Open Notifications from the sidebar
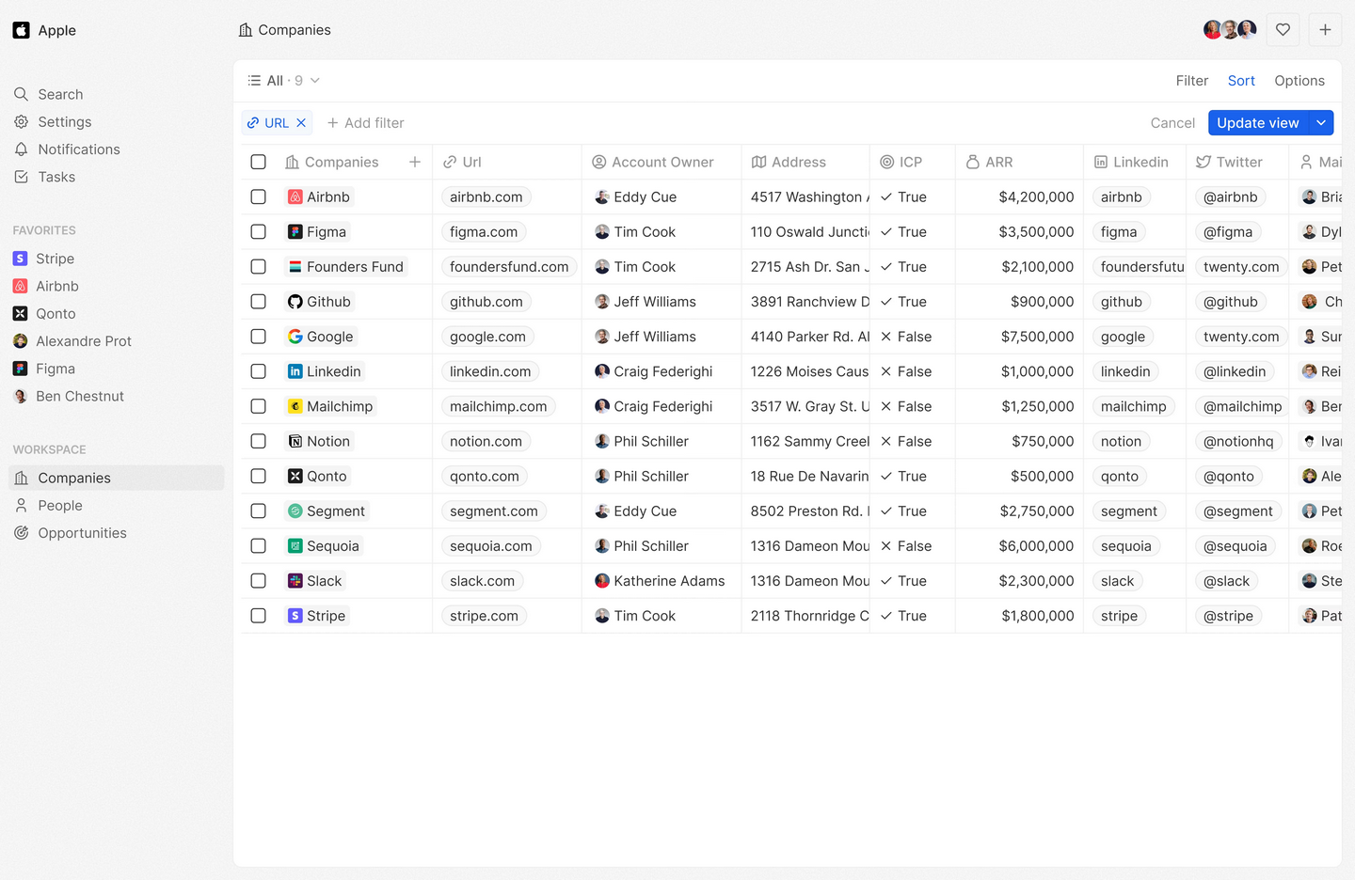This screenshot has height=880, width=1355. click(77, 149)
